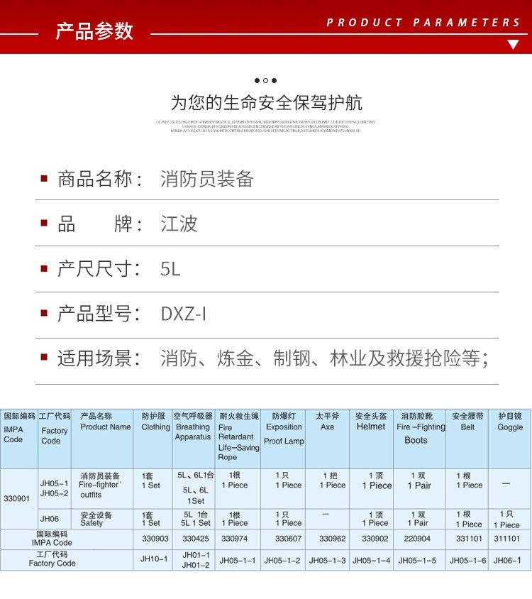Click the 产品参数 header title

click(x=94, y=31)
